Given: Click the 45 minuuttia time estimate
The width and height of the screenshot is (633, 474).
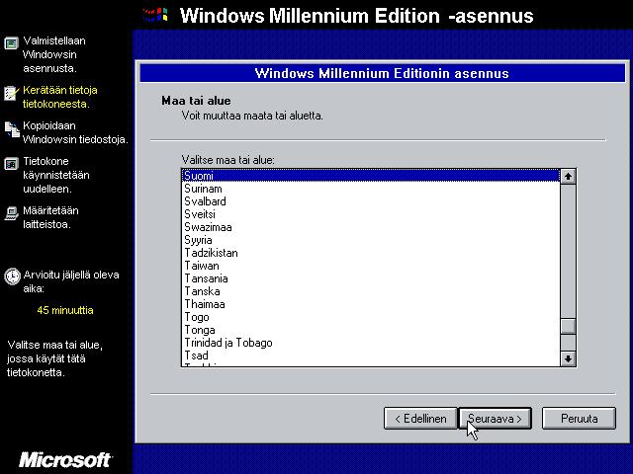Looking at the screenshot, I should [65, 310].
